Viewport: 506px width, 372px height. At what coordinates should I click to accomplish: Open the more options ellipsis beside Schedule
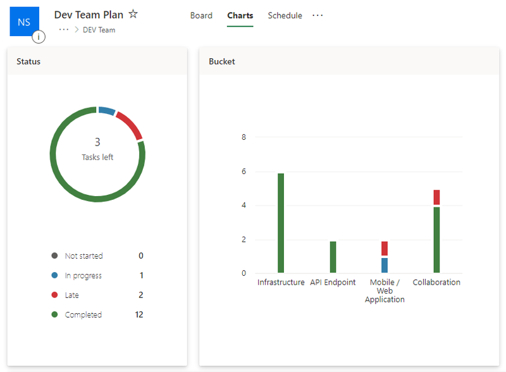tap(318, 16)
